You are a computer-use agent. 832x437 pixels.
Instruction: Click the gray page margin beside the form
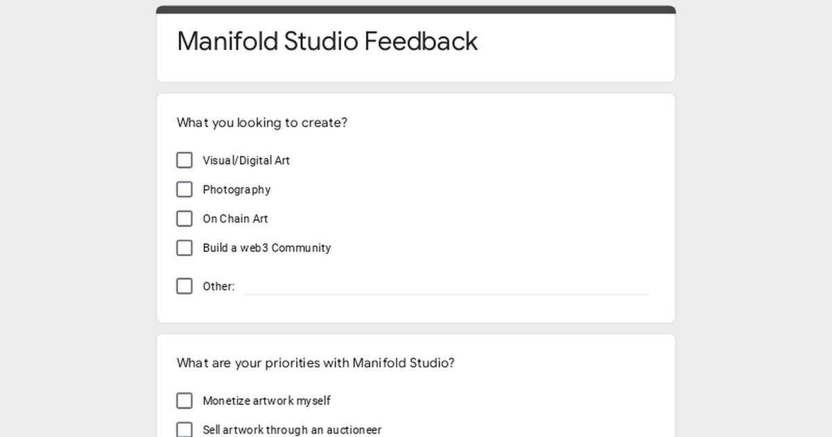click(x=76, y=218)
